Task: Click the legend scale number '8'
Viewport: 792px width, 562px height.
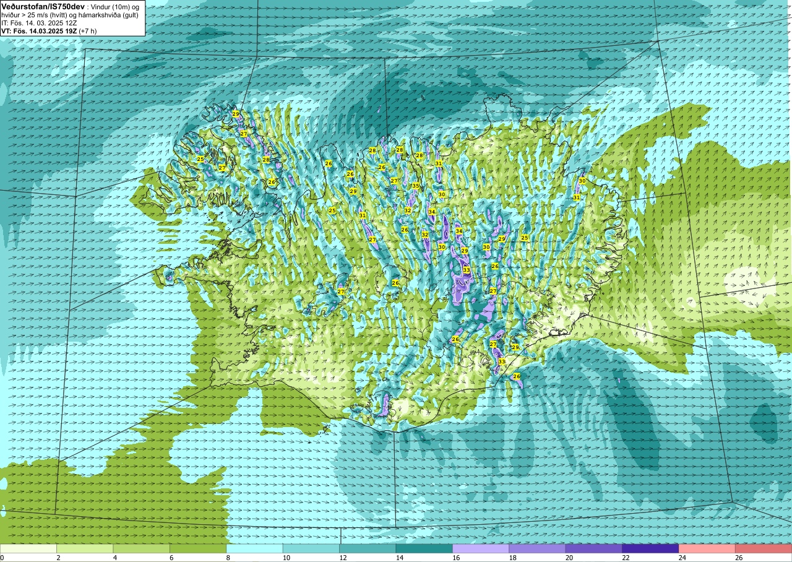Action: click(x=228, y=558)
